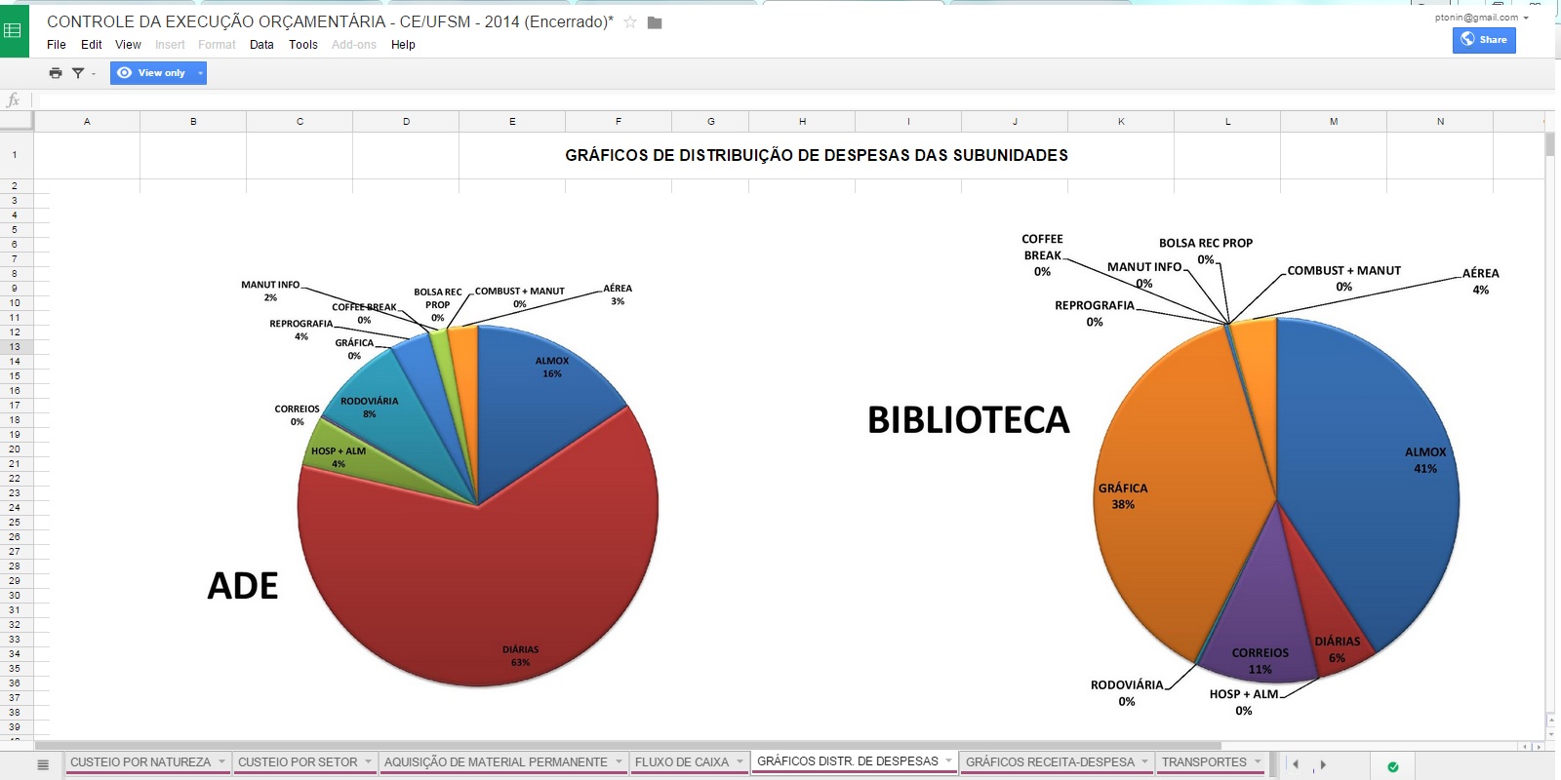Open TRANSPORTES tab menu arrow
The width and height of the screenshot is (1561, 780).
coord(1258,761)
